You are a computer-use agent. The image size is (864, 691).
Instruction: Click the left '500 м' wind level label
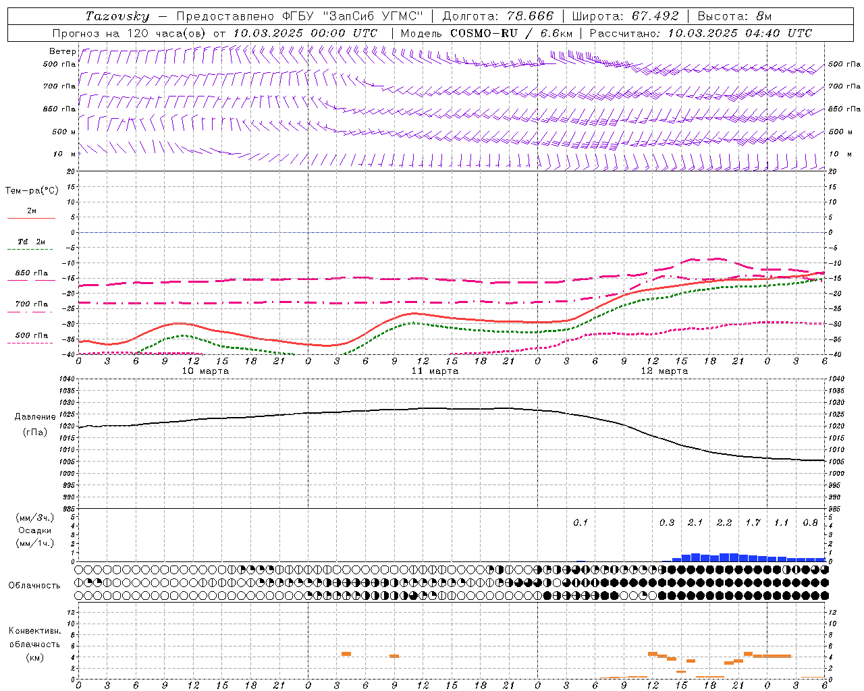(x=64, y=132)
